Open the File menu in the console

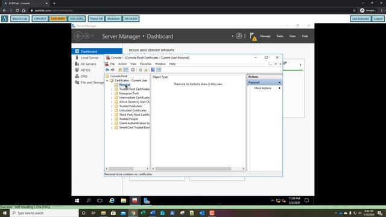click(x=112, y=64)
